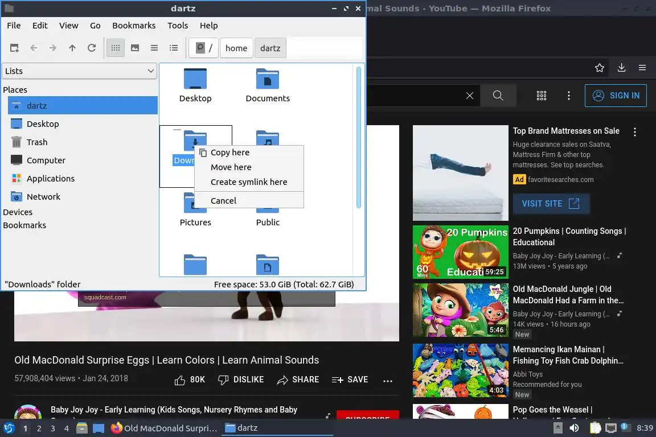Open the View menu
Viewport: 656px width, 437px height.
(x=68, y=26)
